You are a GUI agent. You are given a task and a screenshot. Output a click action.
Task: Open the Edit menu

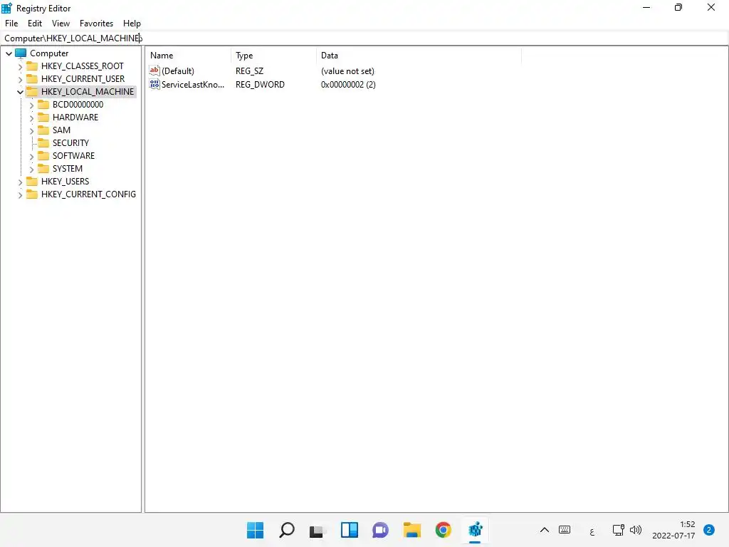34,24
